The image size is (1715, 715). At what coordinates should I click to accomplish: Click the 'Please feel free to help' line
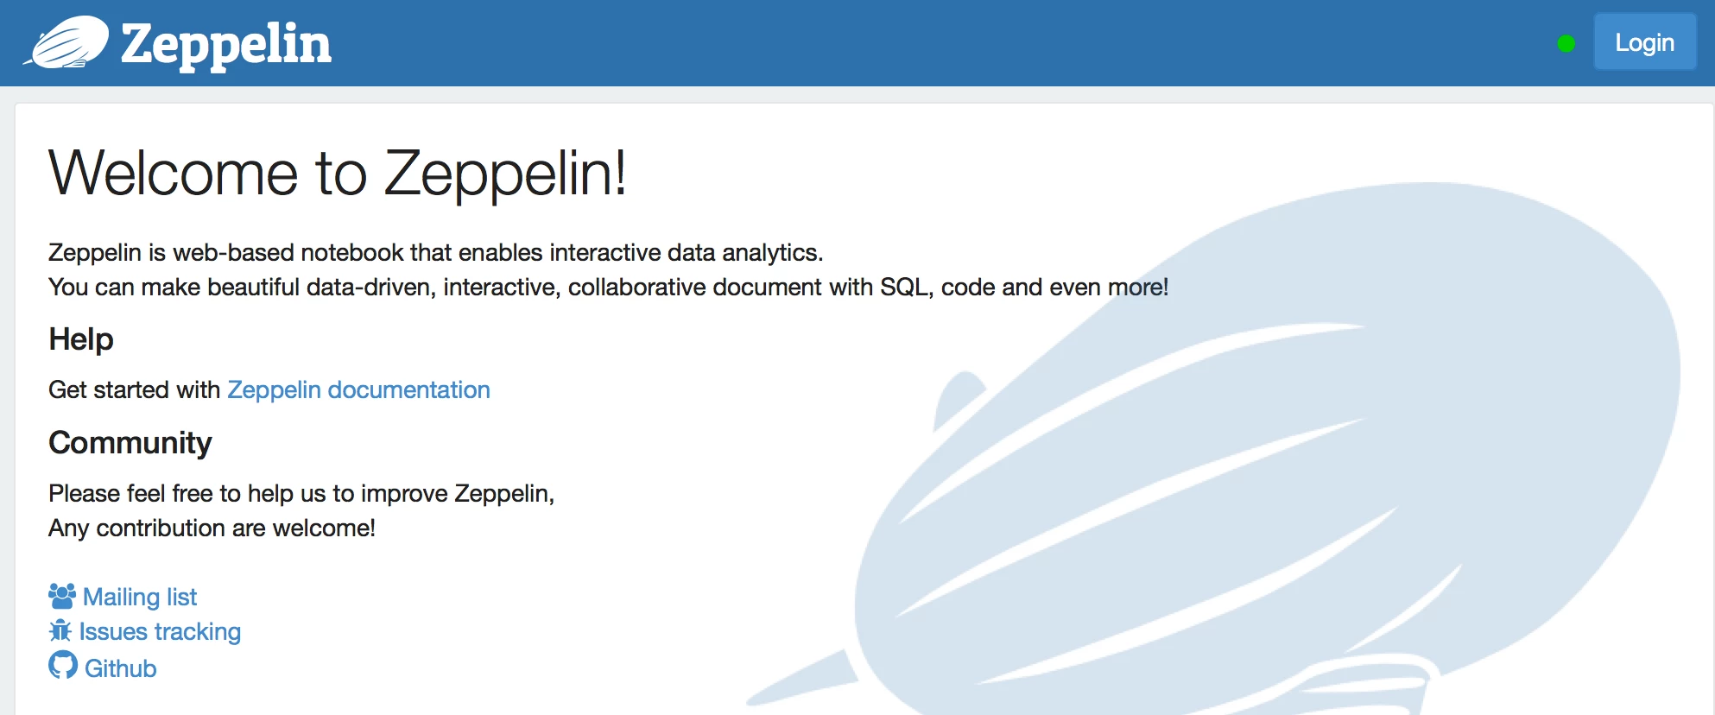coord(301,494)
